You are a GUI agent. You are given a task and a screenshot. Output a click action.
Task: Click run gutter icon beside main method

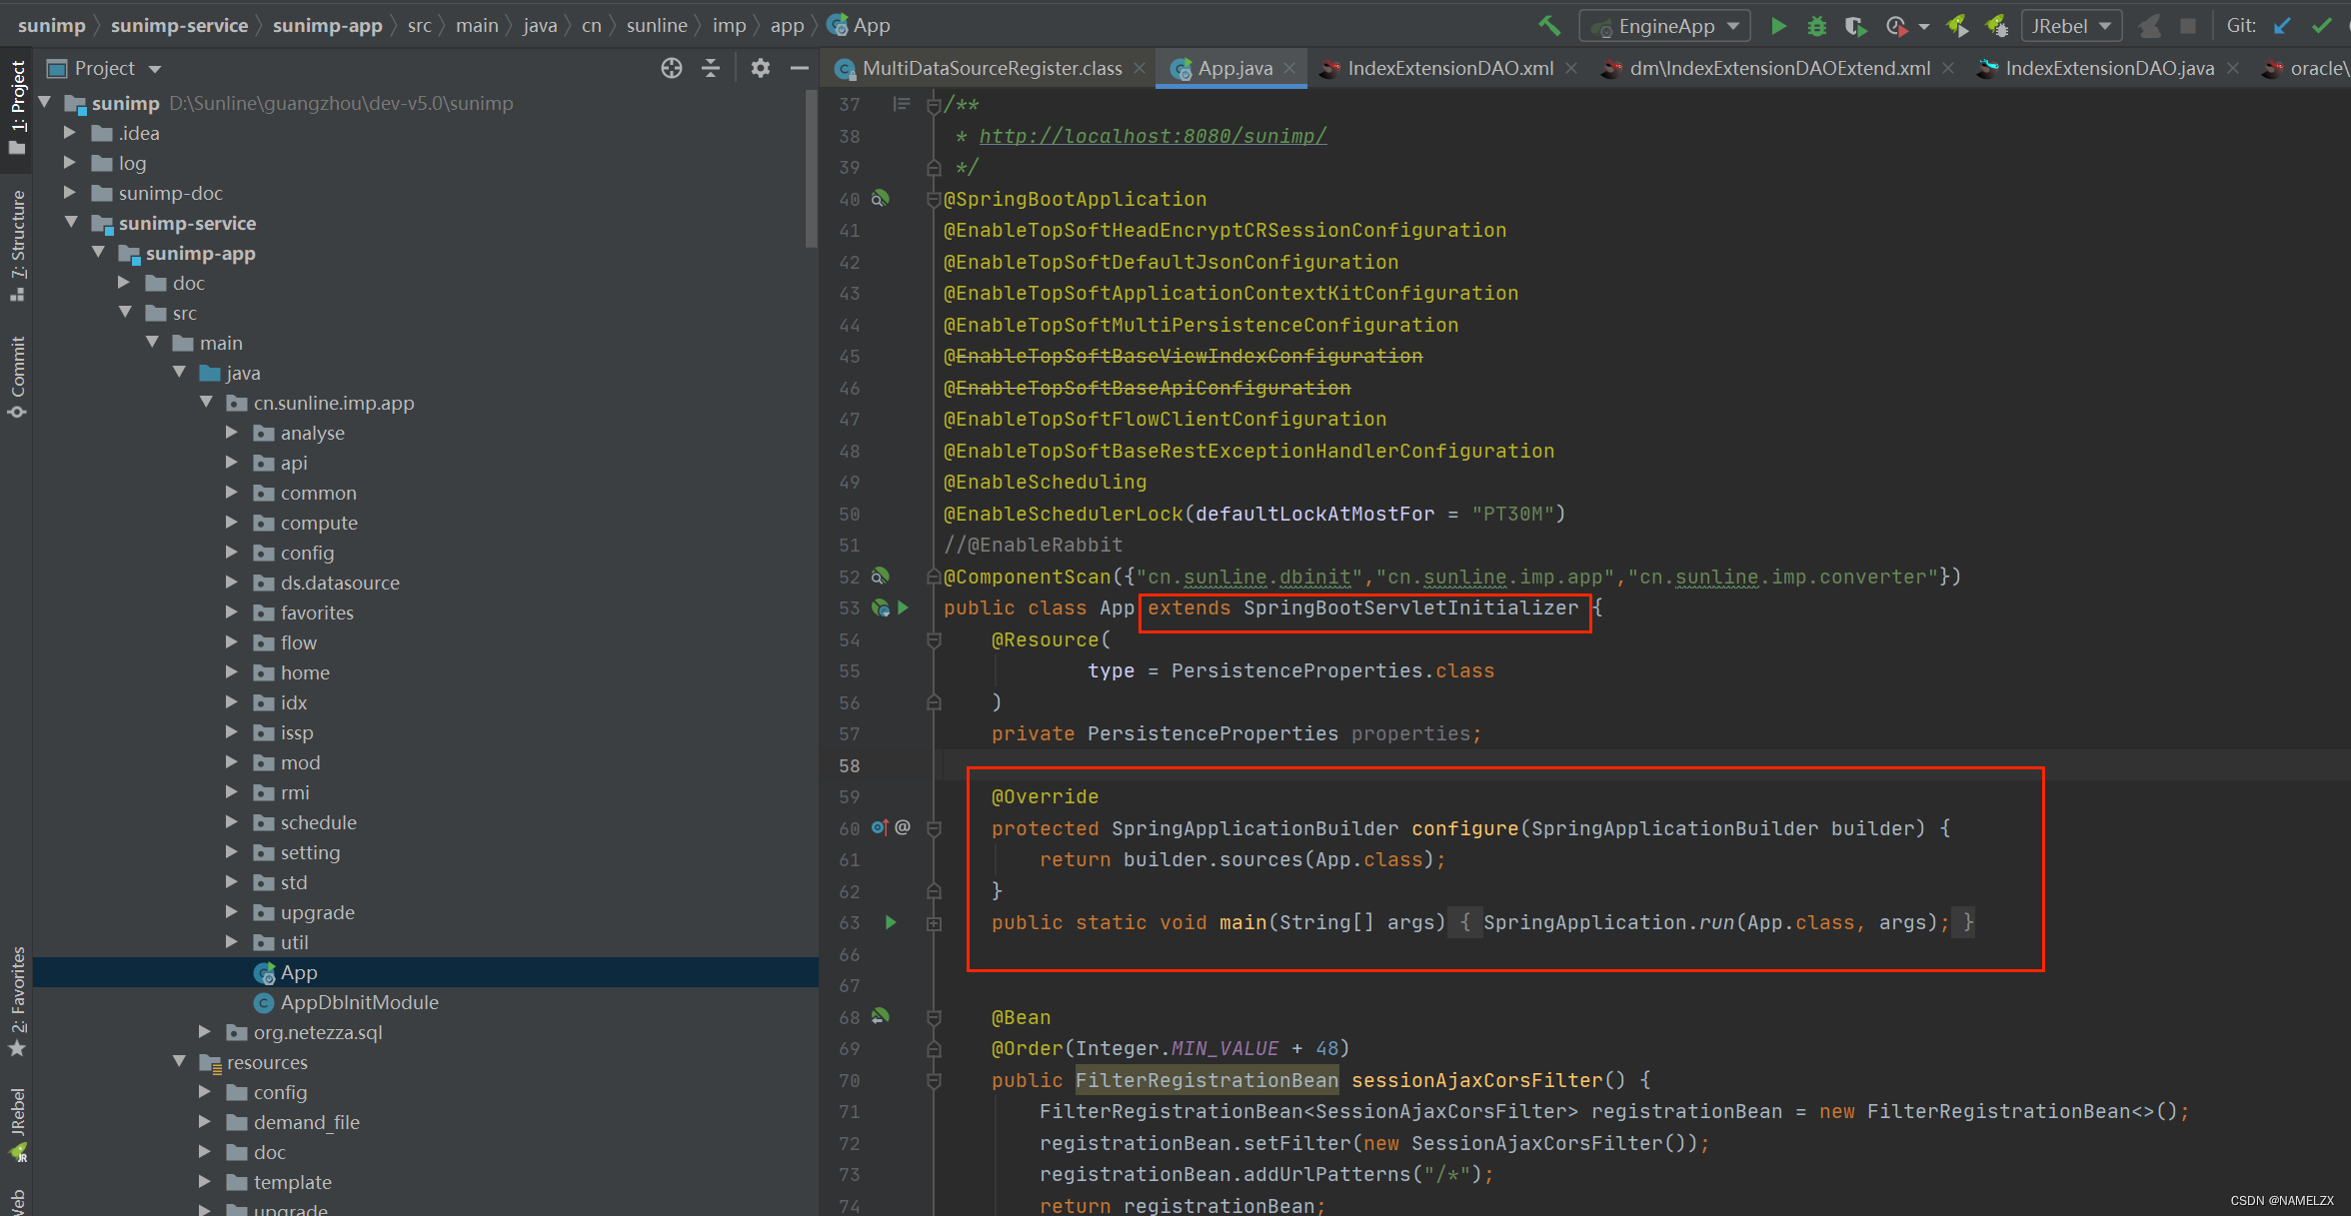click(x=891, y=922)
